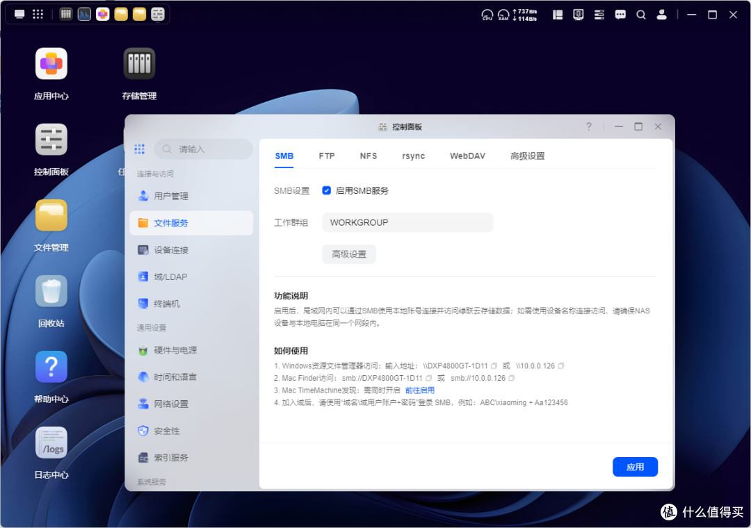
Task: Switch to first file manager taskbar icon
Action: [121, 15]
